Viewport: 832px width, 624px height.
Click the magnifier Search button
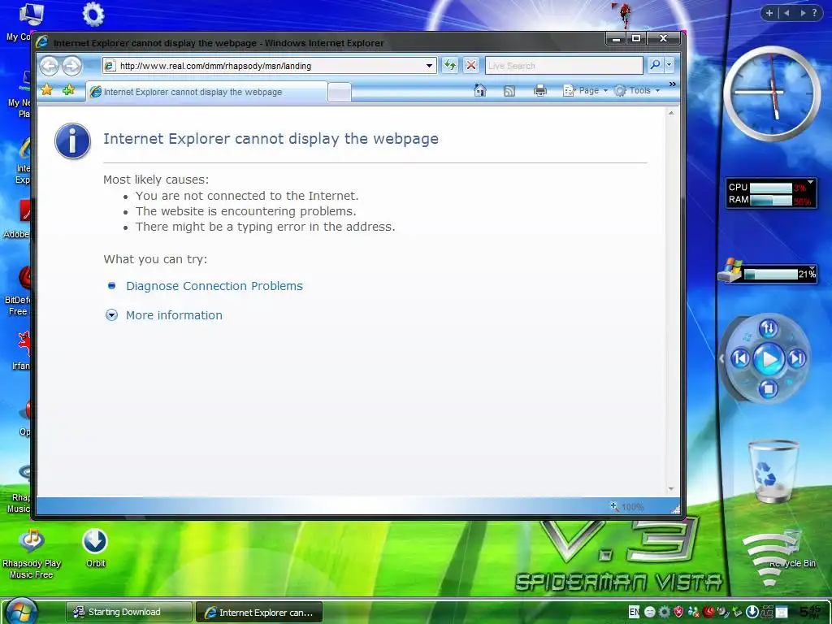pos(656,65)
